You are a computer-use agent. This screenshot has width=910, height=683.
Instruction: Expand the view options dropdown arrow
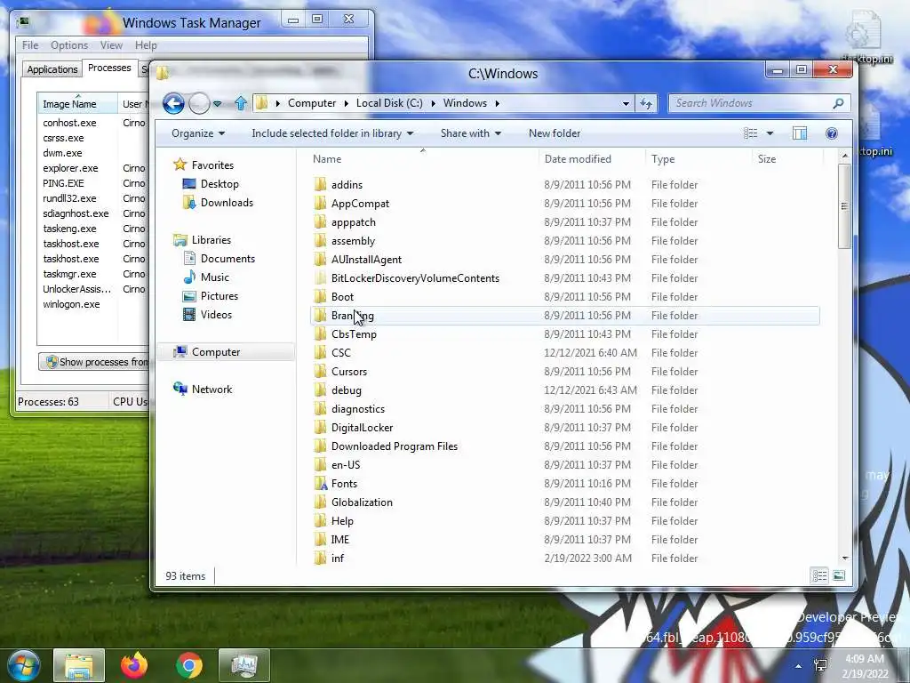[770, 133]
